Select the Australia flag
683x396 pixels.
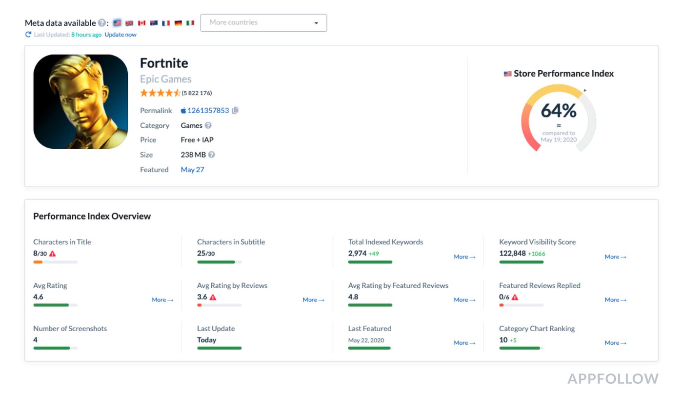pyautogui.click(x=154, y=23)
